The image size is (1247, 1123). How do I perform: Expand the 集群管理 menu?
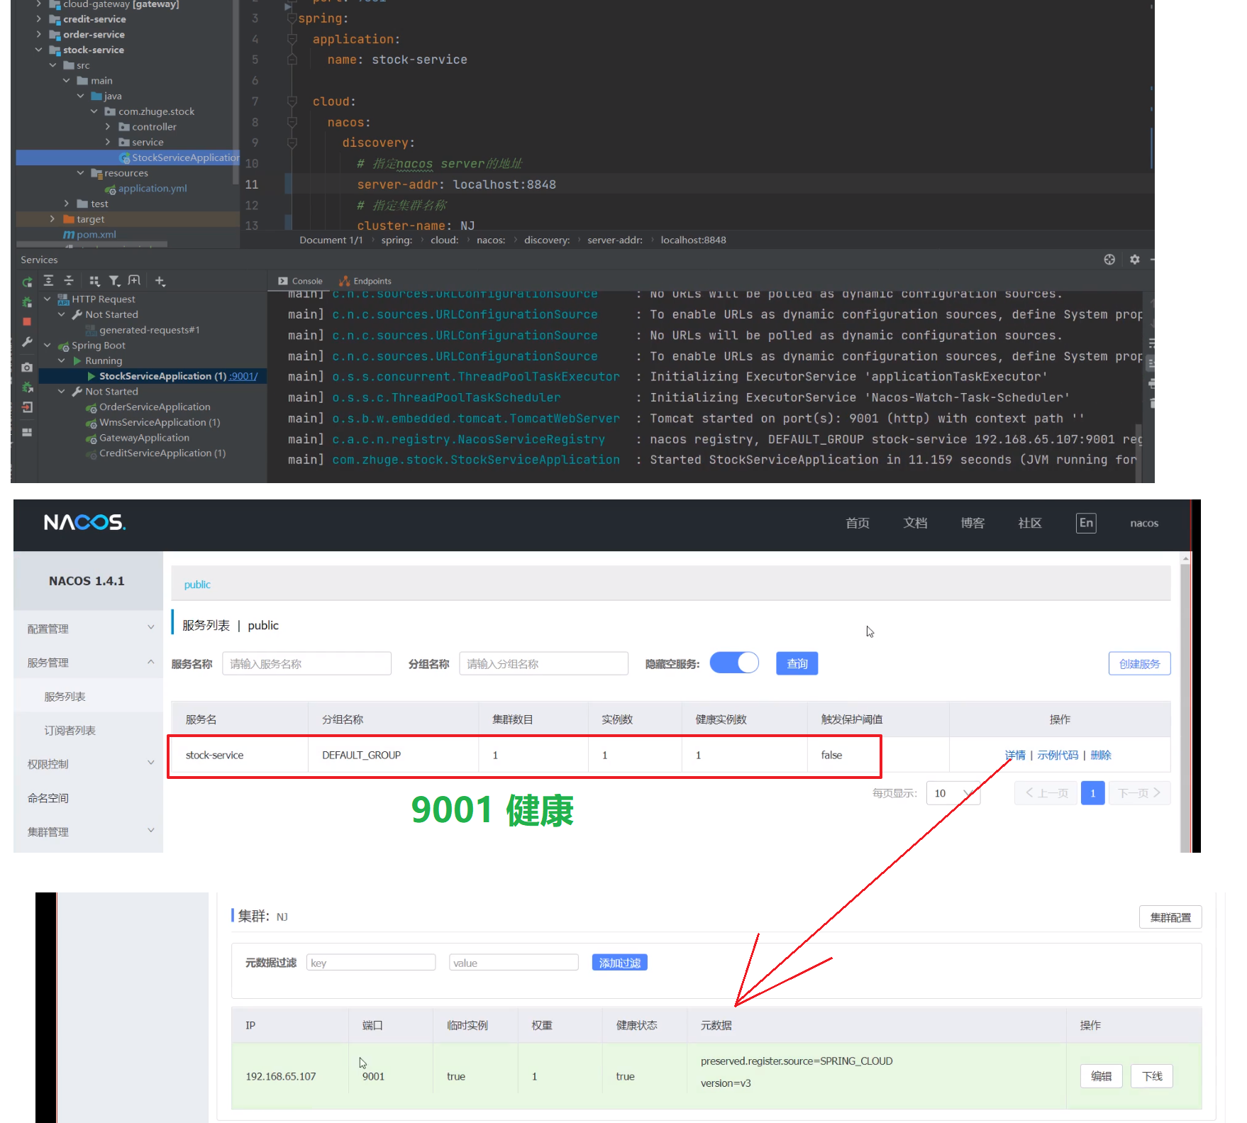point(89,831)
